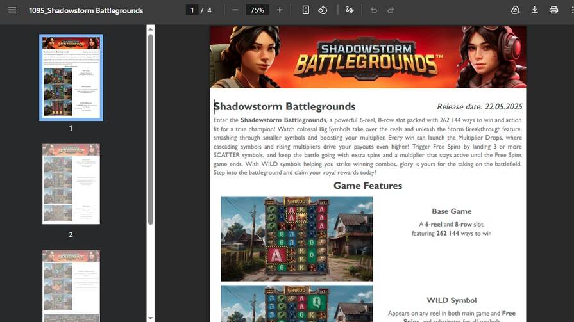Viewport: 574px width, 322px height.
Task: Click the Shadowstorm Battlegrounds banner image
Action: 368,57
